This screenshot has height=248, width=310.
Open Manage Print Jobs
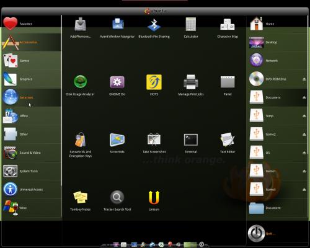(x=191, y=86)
